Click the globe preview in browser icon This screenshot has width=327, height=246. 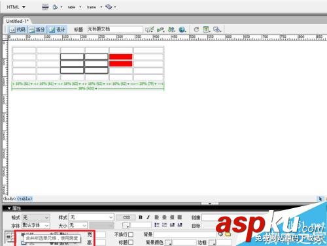(182, 29)
